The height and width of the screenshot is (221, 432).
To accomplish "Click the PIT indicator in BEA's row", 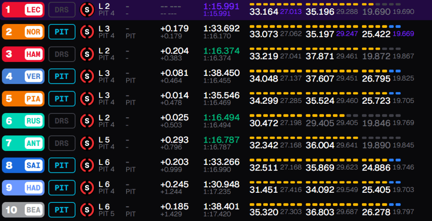I will point(62,210).
